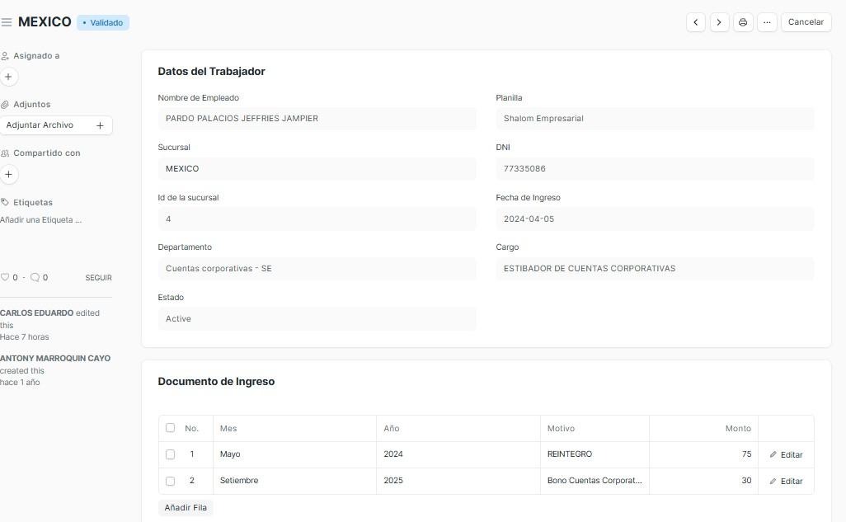
Task: Edit the Setiembre 2025 bonus row
Action: [786, 481]
